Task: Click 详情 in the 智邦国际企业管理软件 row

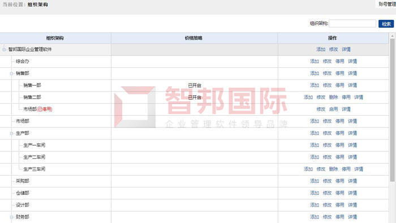Action: (346, 49)
